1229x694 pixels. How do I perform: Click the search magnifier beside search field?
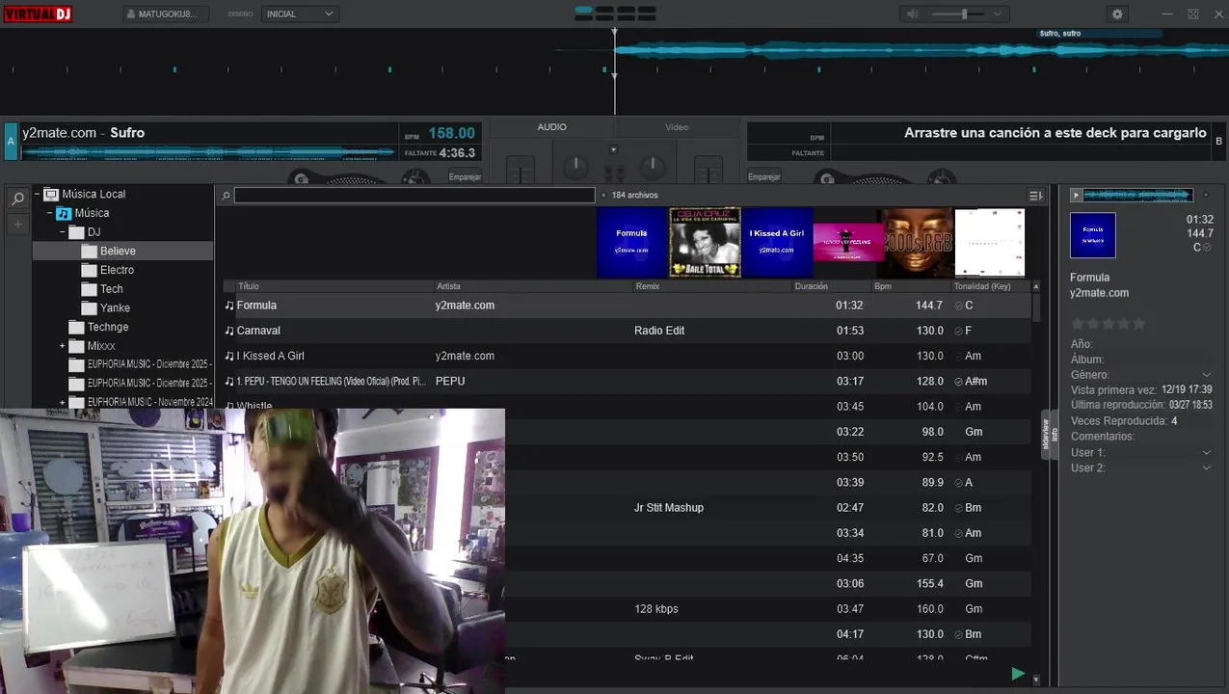226,196
